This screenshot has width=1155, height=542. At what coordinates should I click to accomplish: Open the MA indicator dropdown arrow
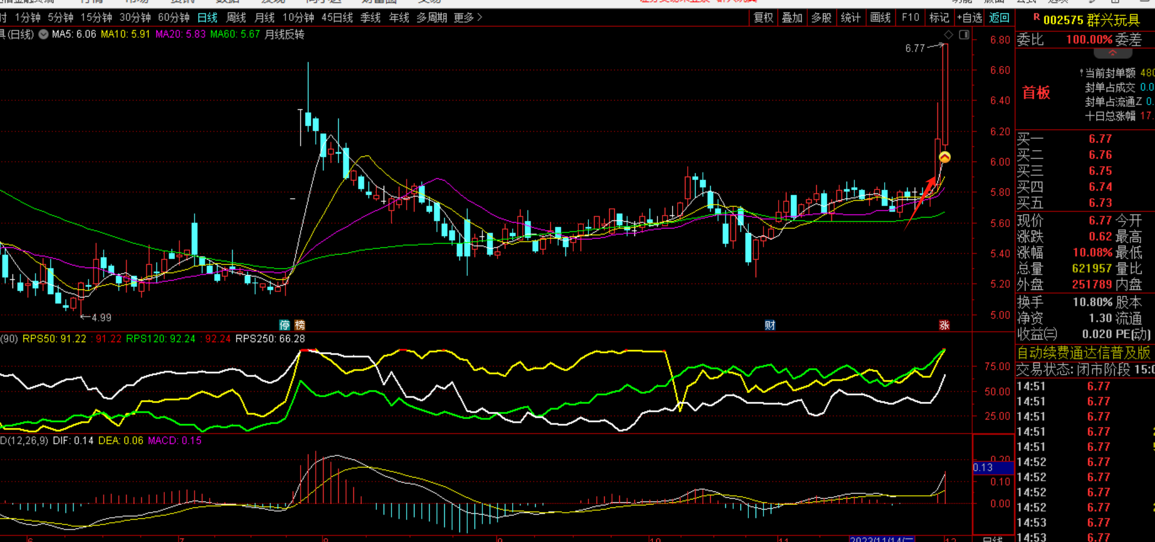point(43,34)
